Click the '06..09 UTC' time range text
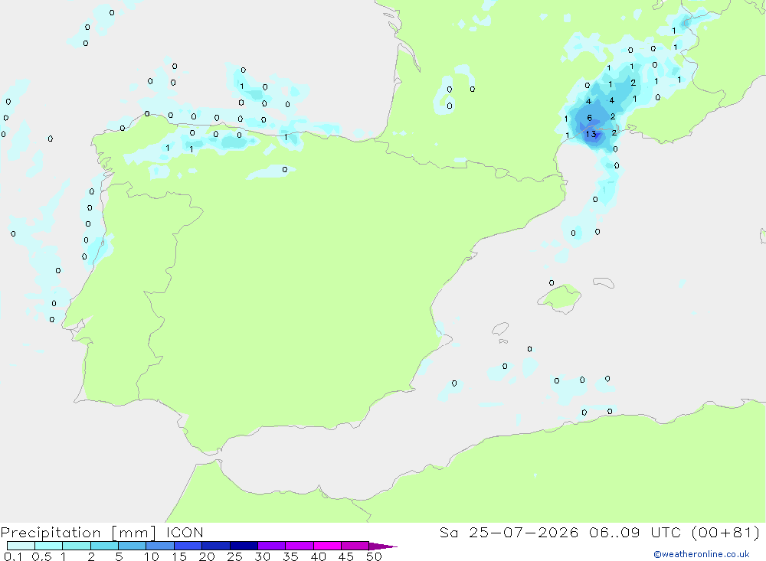 pyautogui.click(x=635, y=533)
